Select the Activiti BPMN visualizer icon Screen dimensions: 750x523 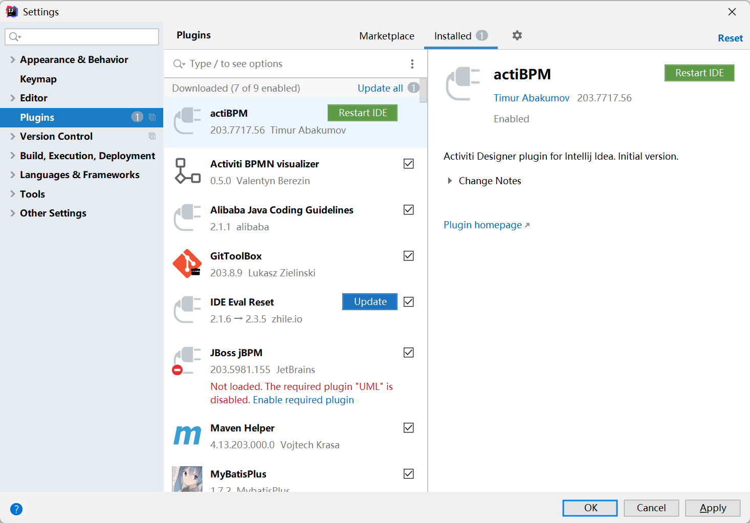pyautogui.click(x=187, y=171)
